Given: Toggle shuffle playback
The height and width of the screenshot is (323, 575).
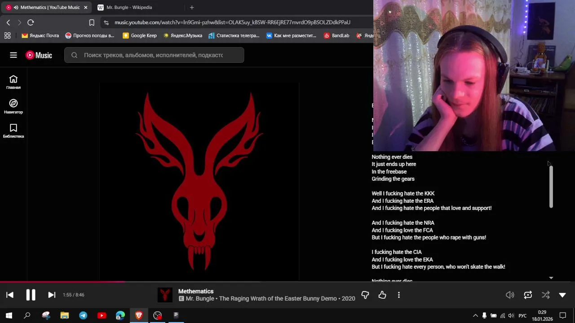Looking at the screenshot, I should pos(545,295).
